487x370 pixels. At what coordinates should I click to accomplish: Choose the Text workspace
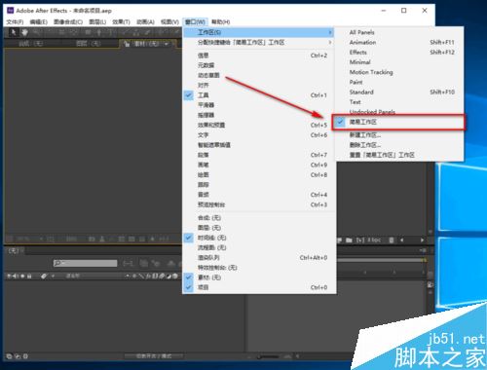point(399,102)
